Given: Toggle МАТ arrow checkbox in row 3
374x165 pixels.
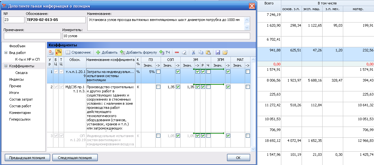Looking at the screenshot, I should [248, 136].
